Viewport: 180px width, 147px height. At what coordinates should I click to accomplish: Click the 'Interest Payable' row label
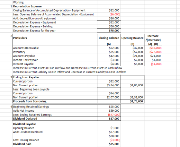coord(23,64)
